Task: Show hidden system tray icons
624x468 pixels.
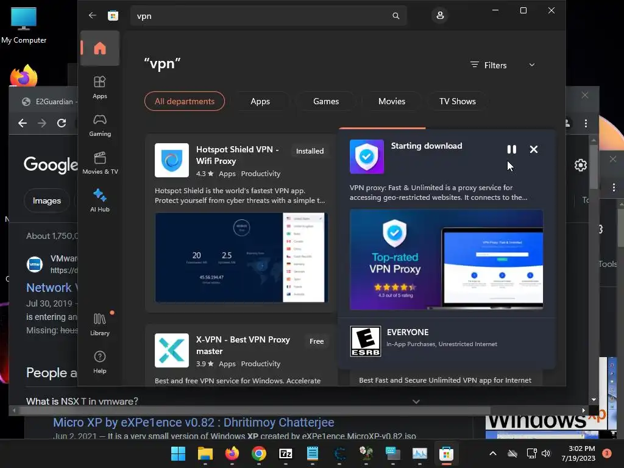Action: click(x=492, y=453)
